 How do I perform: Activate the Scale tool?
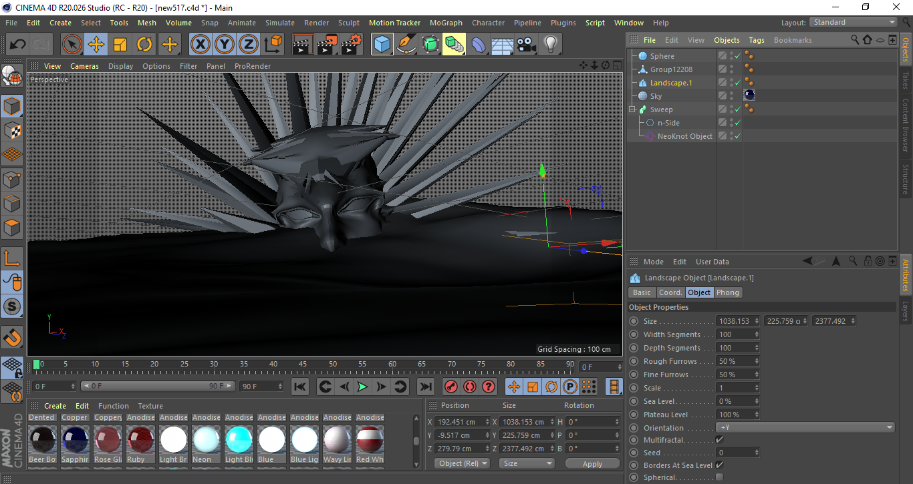click(120, 45)
